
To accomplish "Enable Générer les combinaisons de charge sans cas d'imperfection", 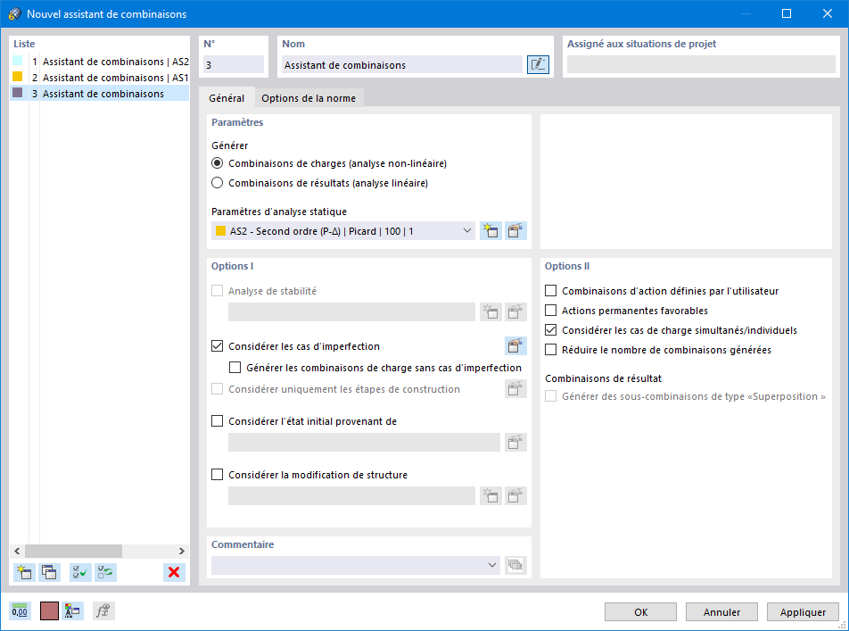I will (x=235, y=367).
